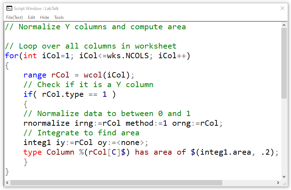Click the horizontal scrollbar left arrow
The image size is (291, 190).
pyautogui.click(x=7, y=183)
